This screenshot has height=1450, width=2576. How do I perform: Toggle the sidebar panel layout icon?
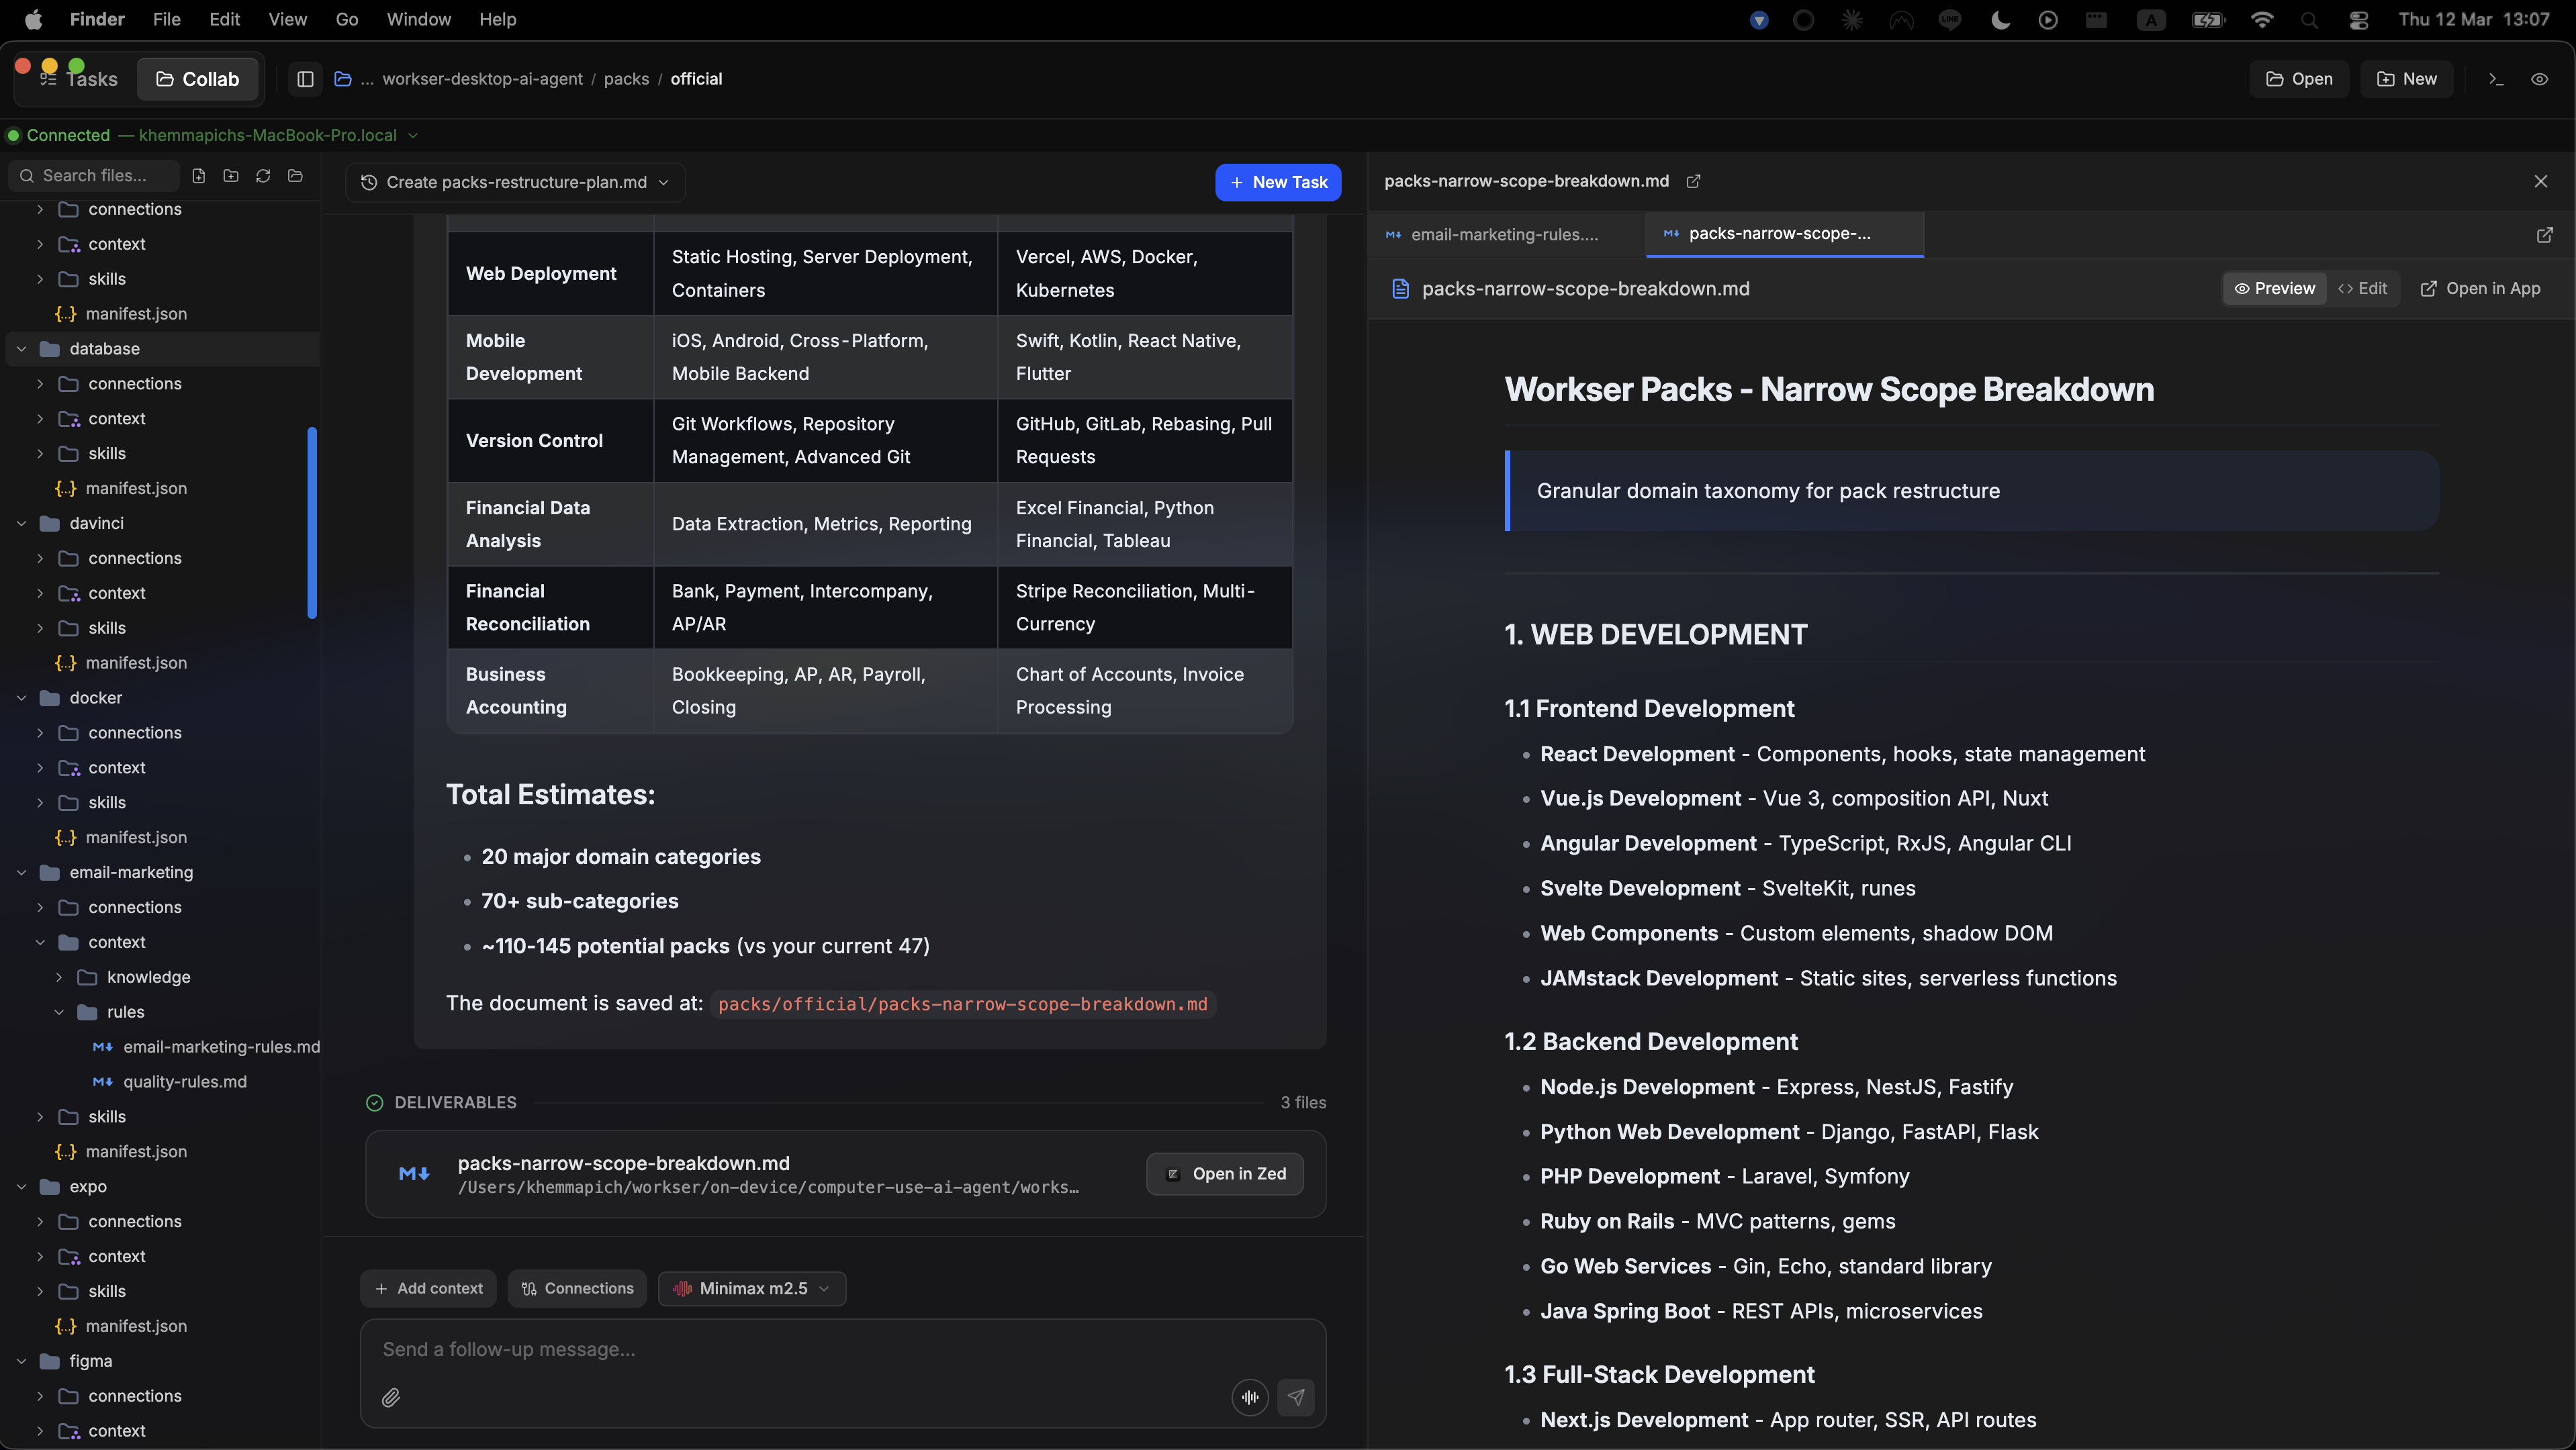coord(306,79)
